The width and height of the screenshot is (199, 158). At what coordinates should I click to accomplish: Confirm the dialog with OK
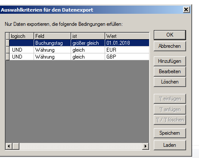(170, 35)
